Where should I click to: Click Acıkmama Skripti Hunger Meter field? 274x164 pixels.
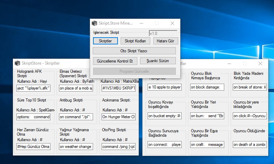119,117
